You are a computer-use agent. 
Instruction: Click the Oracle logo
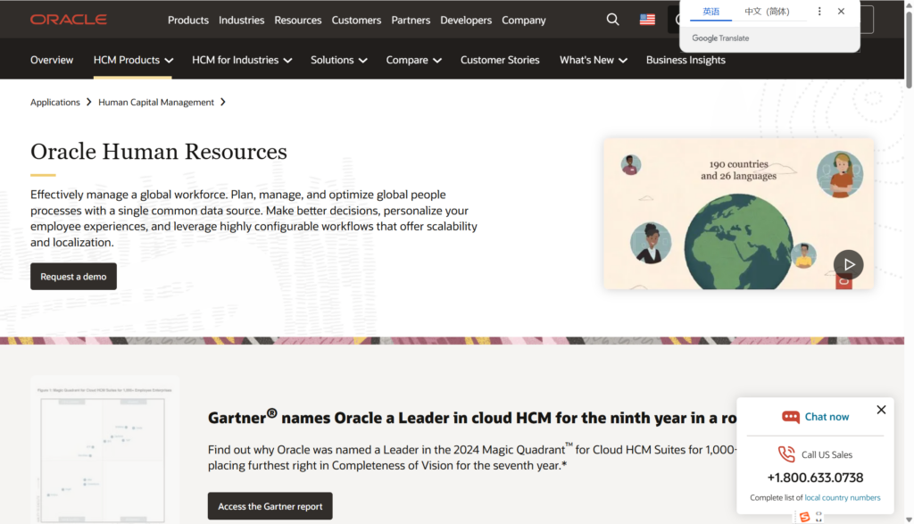[68, 20]
